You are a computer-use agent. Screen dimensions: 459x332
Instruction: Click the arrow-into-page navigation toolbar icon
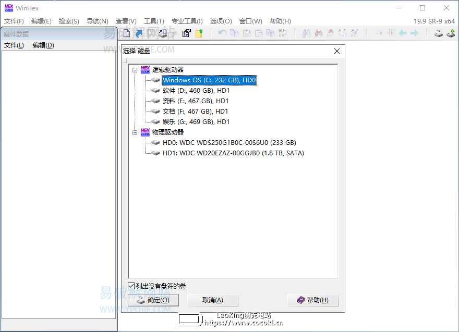[x=391, y=33]
